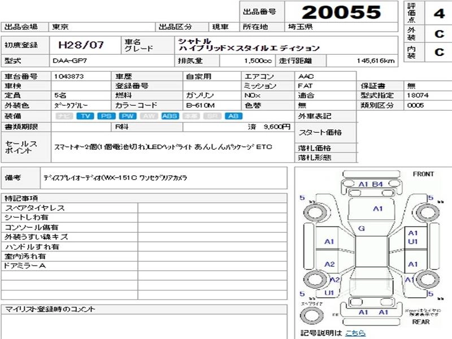Image resolution: width=452 pixels, height=339 pixels.
Task: Click the 落札価格 label
Action: pos(315,148)
